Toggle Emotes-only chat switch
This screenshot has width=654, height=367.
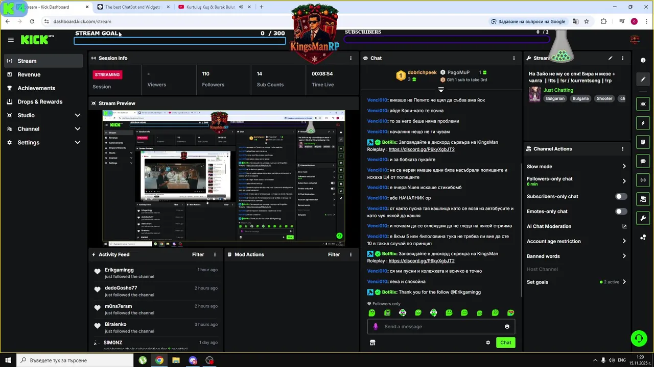click(621, 211)
